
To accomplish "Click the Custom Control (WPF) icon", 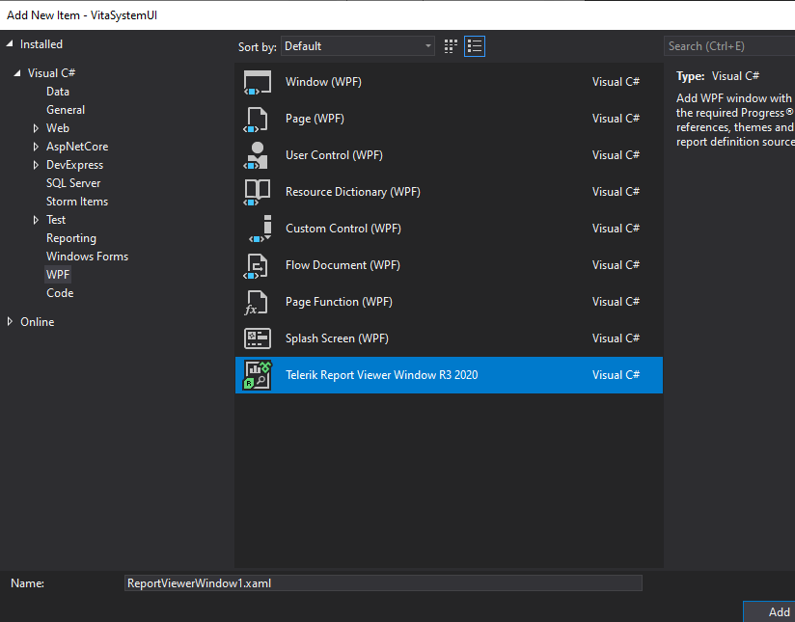I will (x=257, y=229).
